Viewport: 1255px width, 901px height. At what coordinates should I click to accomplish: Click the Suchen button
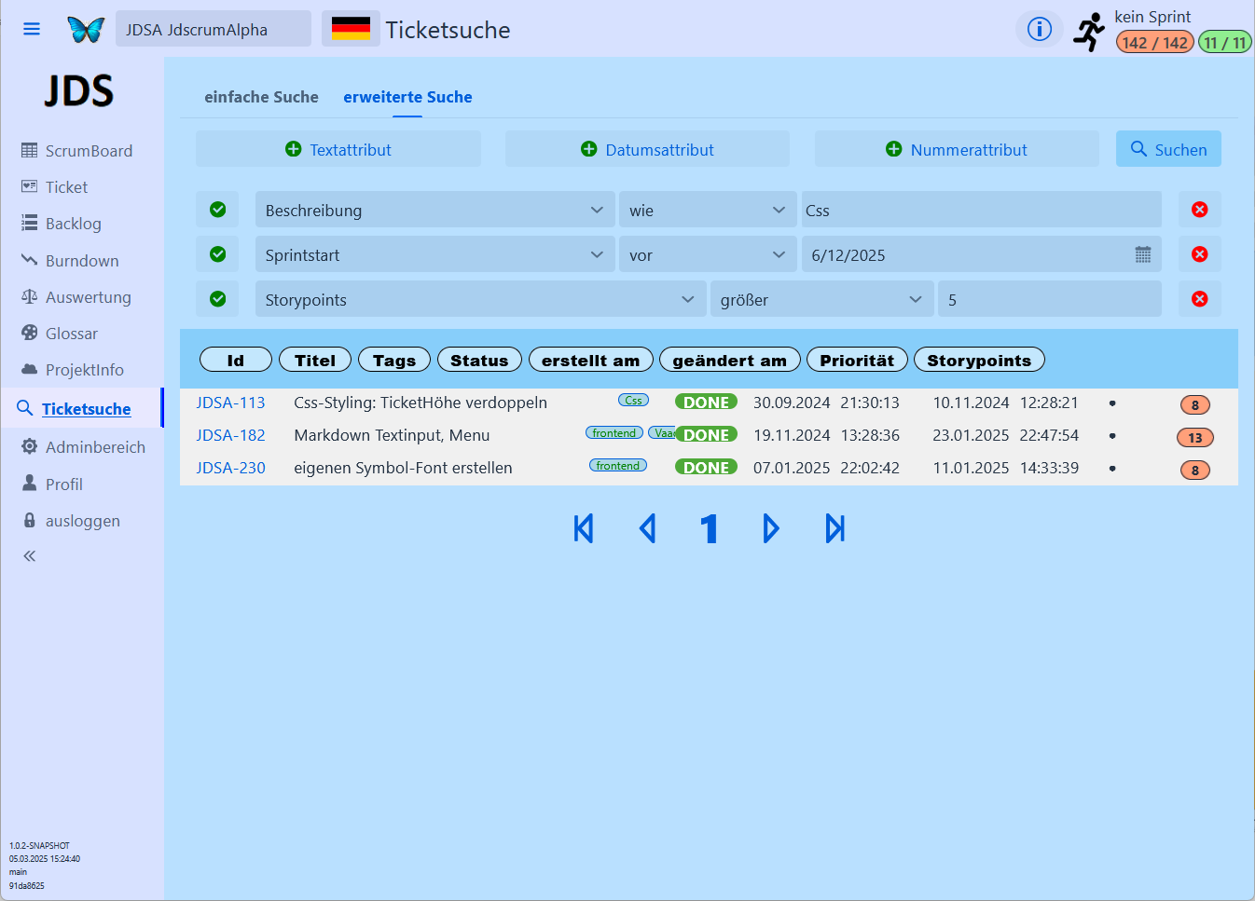click(1168, 149)
